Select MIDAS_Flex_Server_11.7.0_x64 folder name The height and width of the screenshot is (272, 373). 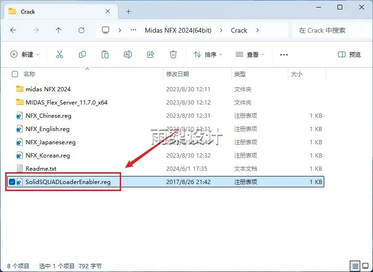click(67, 103)
